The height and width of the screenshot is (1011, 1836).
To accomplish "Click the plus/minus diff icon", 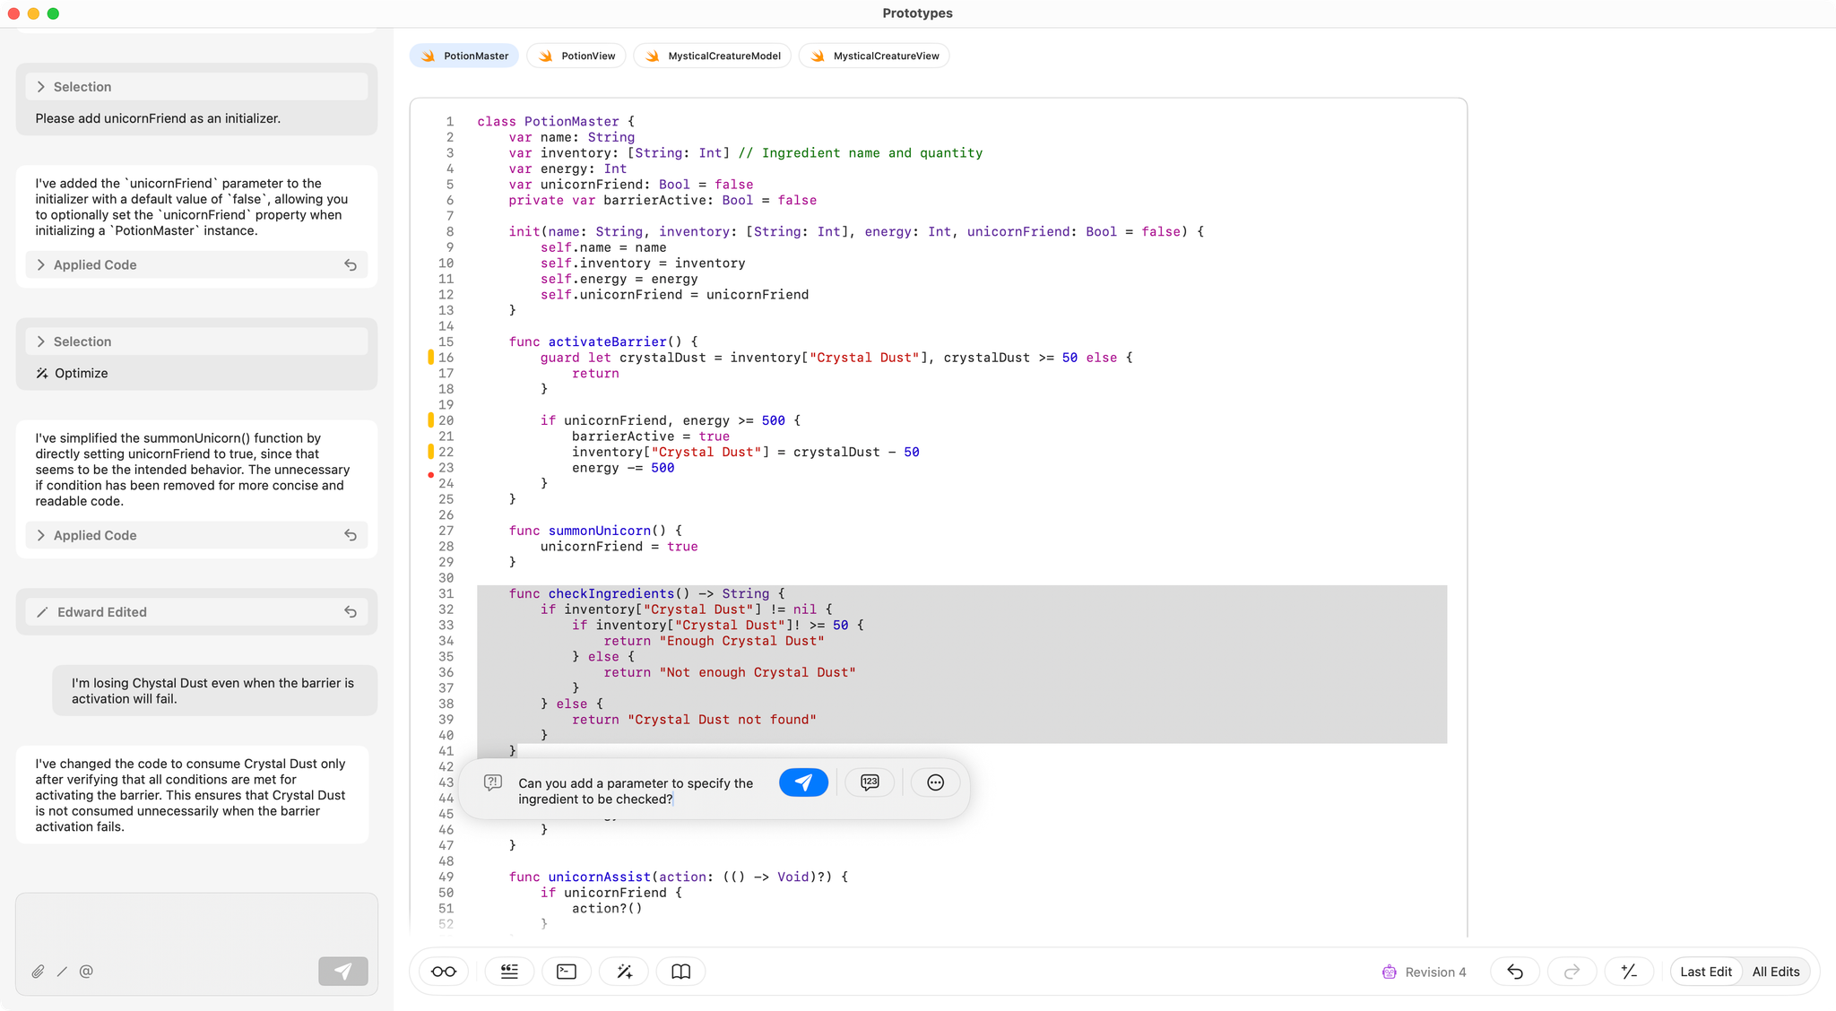I will coord(1629,972).
